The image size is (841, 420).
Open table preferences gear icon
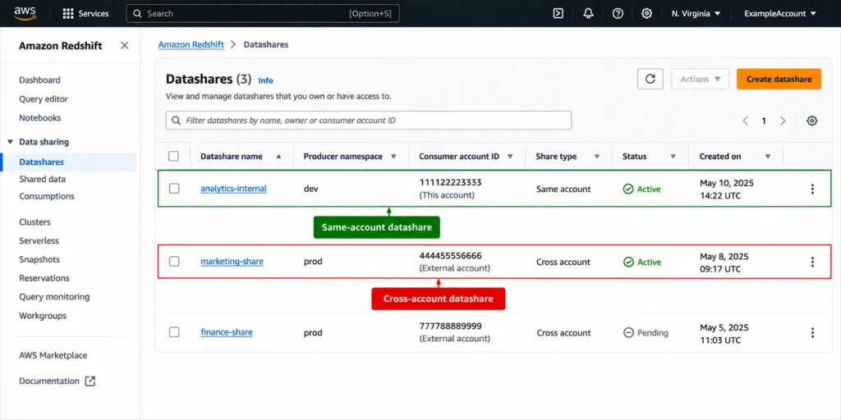(x=812, y=121)
